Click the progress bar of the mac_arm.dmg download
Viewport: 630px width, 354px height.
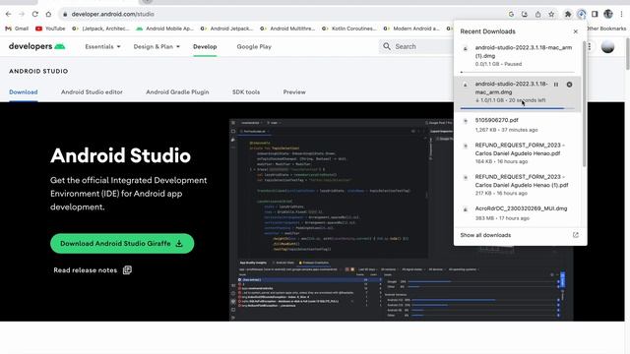pyautogui.click(x=518, y=108)
